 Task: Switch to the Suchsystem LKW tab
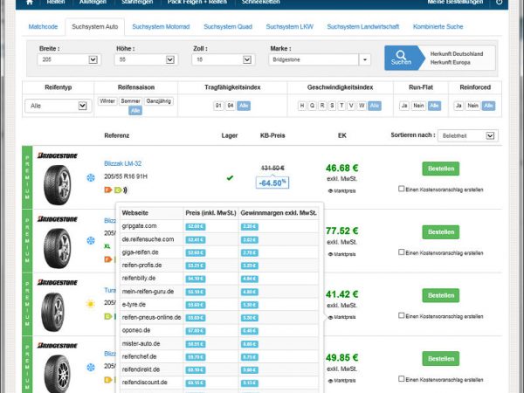click(x=290, y=27)
